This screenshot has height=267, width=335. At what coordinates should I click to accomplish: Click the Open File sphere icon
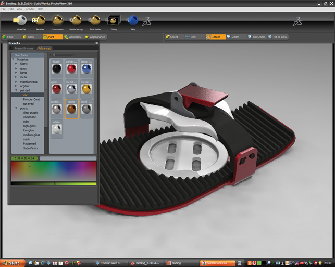(21, 21)
